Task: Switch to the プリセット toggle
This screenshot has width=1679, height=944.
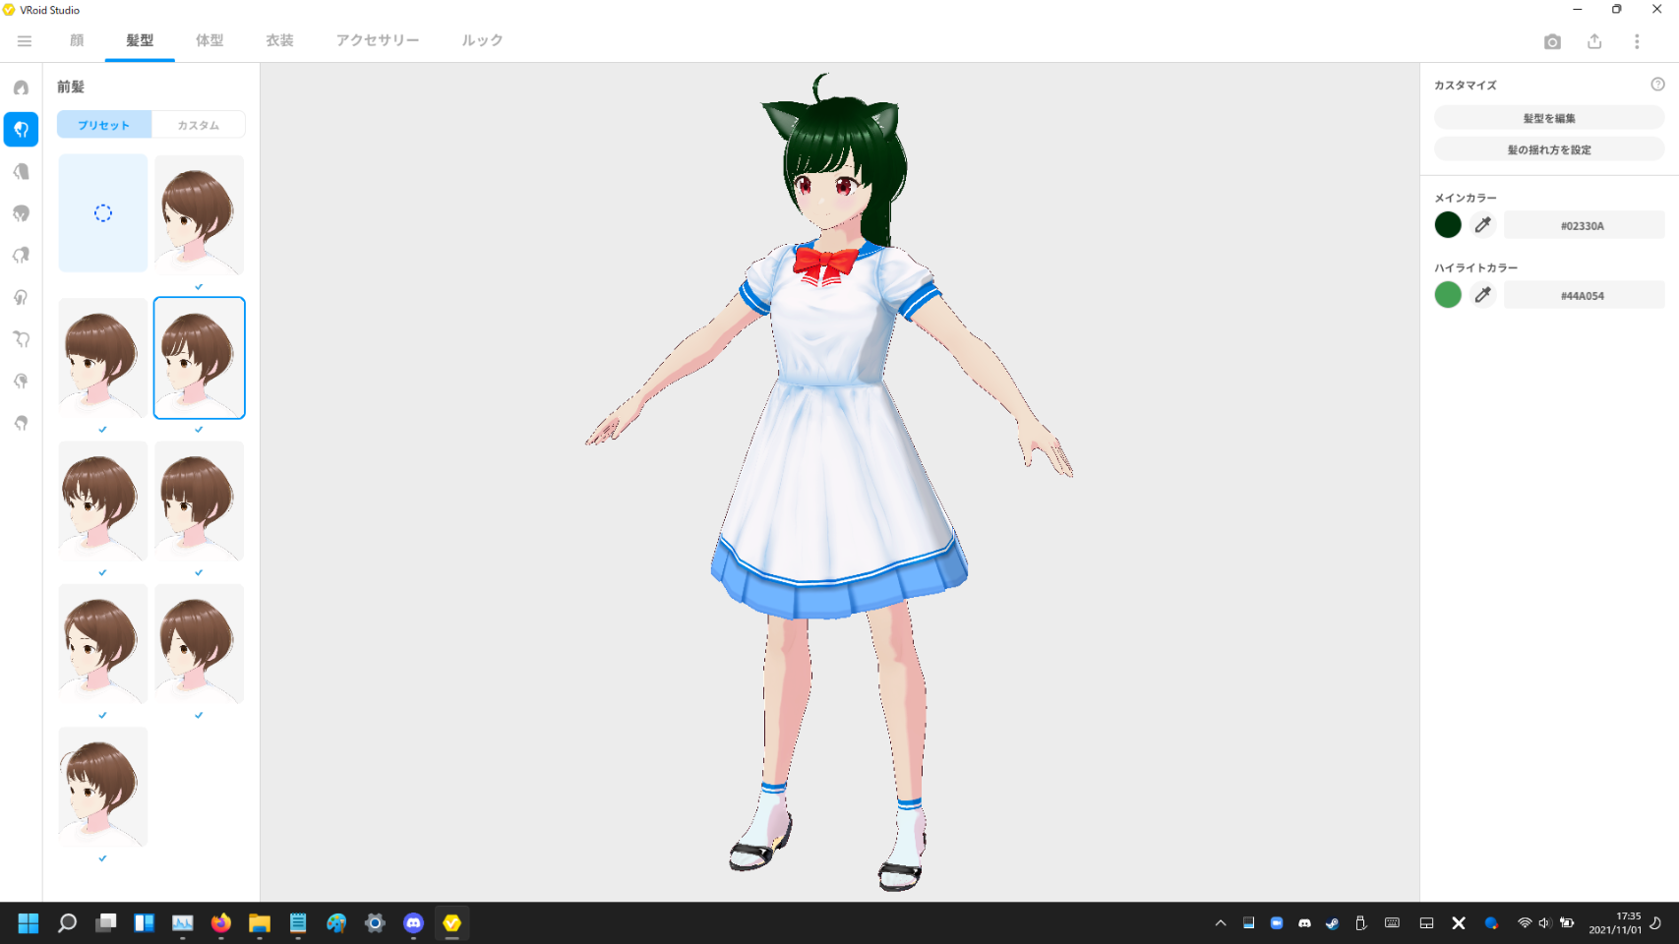Action: pyautogui.click(x=104, y=125)
